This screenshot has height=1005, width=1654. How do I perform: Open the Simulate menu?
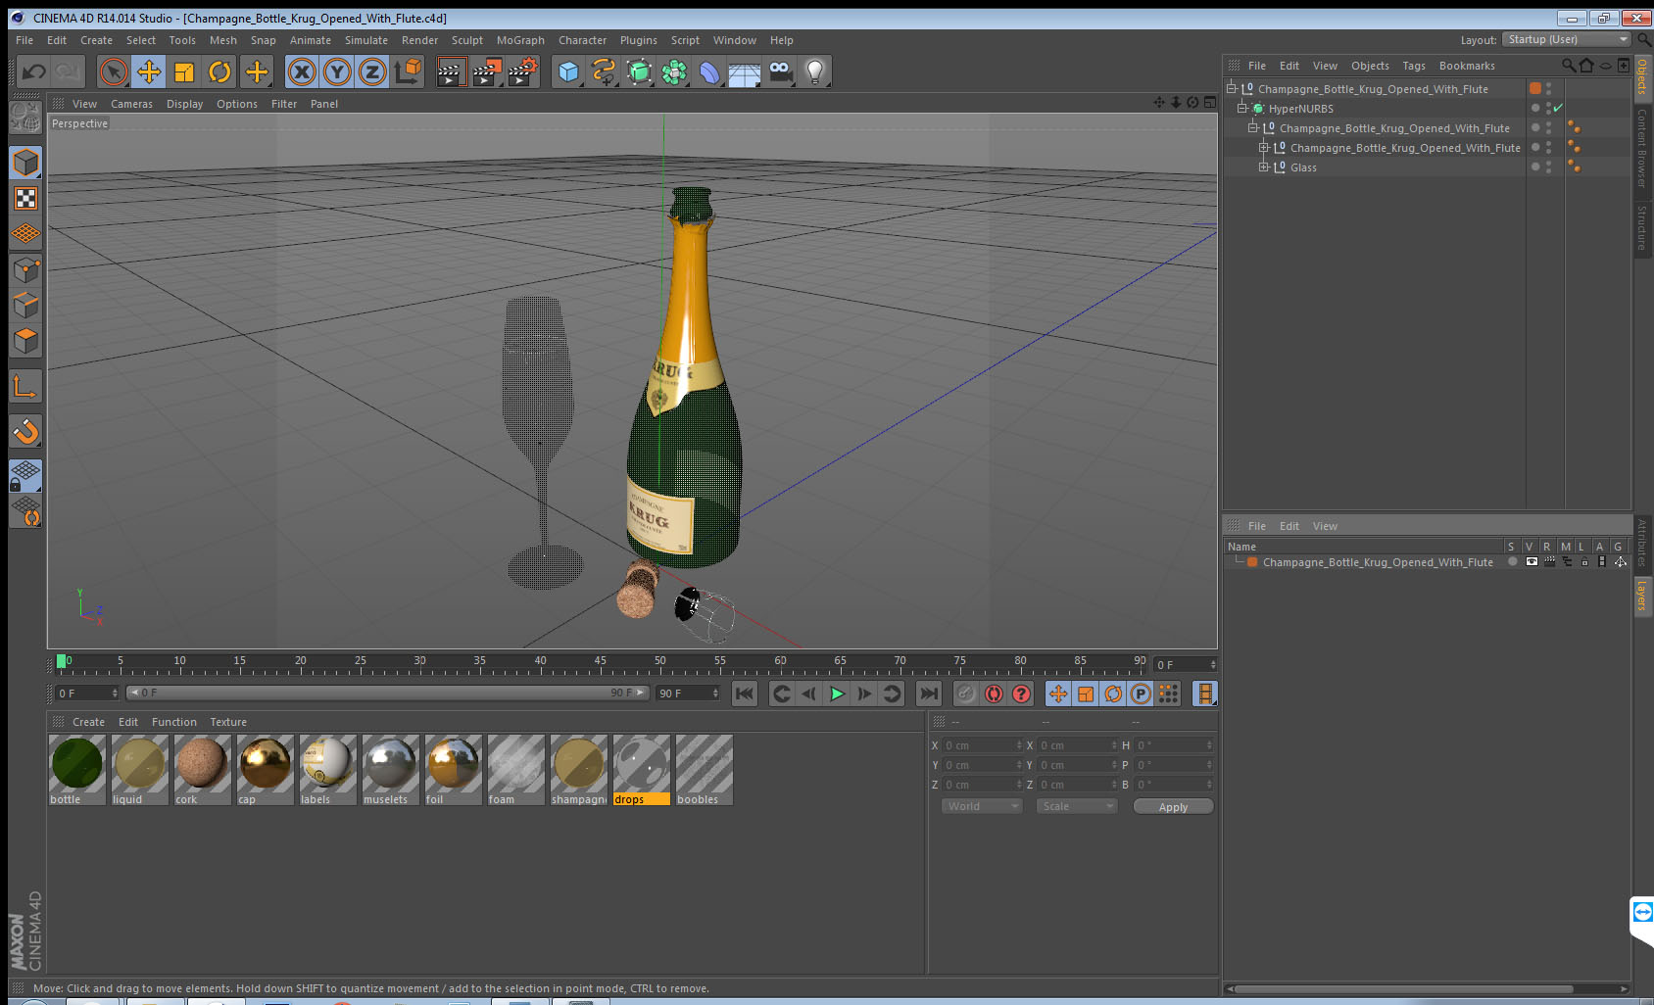pos(366,40)
